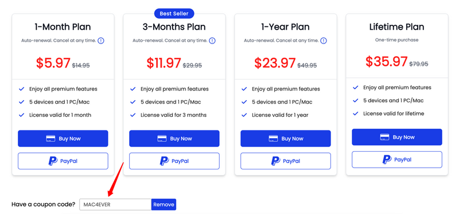Screen dimensions: 459x214
Task: Pay for Lifetime Plan via PayPal
Action: coord(397,160)
